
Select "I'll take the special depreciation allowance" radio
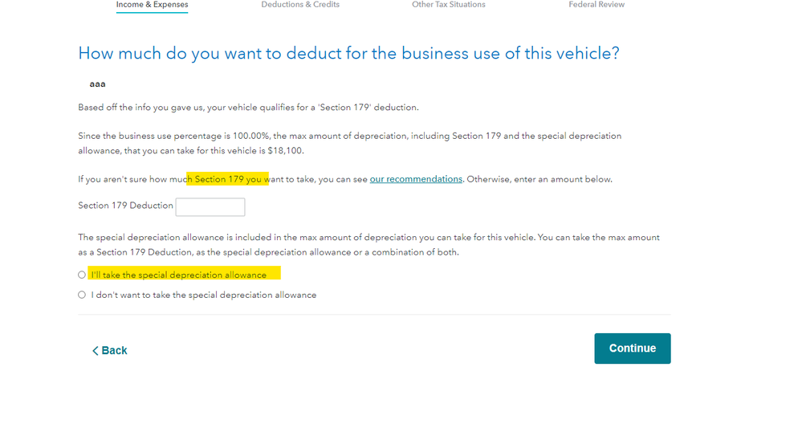(82, 275)
